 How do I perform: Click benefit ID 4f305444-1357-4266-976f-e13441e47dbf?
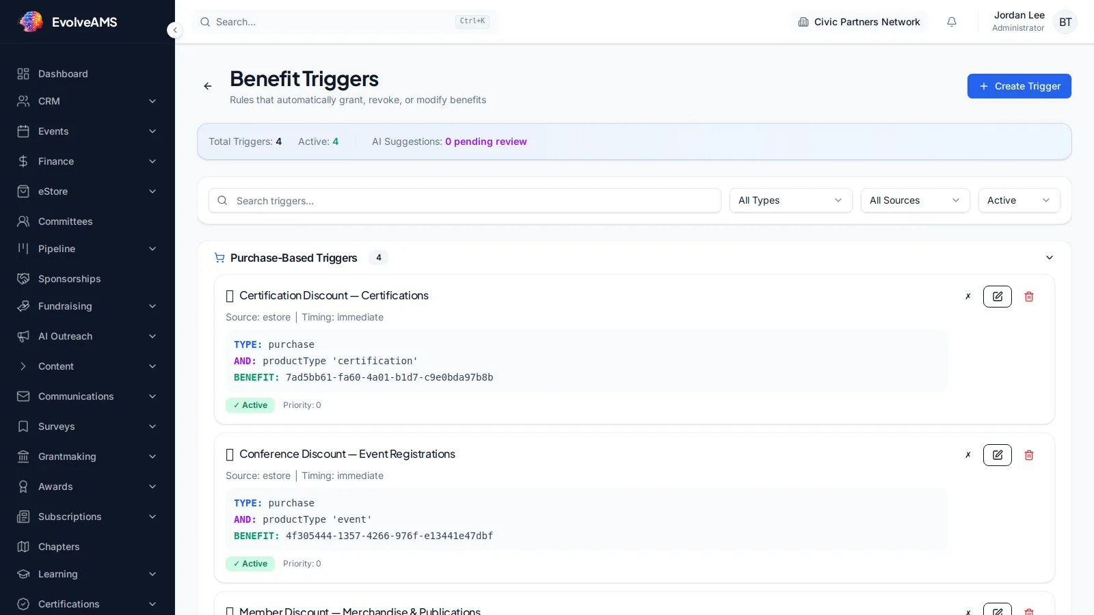coord(389,536)
